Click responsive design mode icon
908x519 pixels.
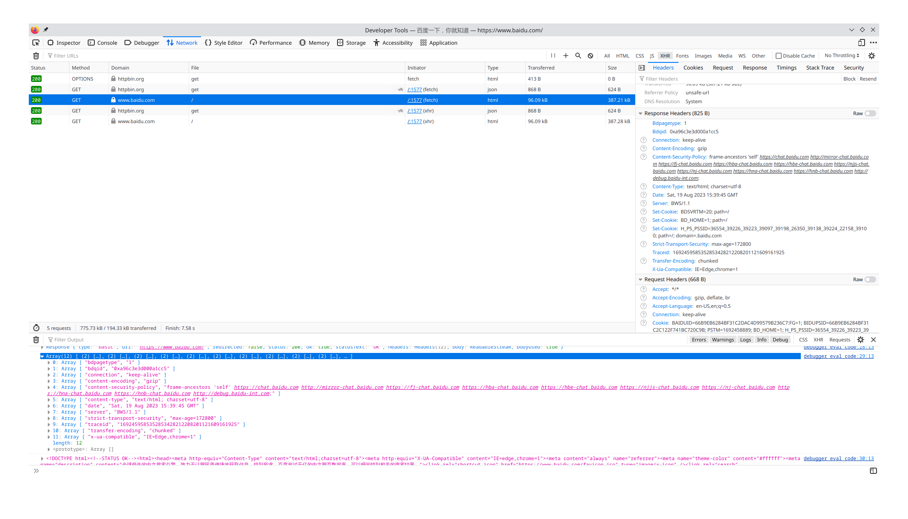[861, 43]
